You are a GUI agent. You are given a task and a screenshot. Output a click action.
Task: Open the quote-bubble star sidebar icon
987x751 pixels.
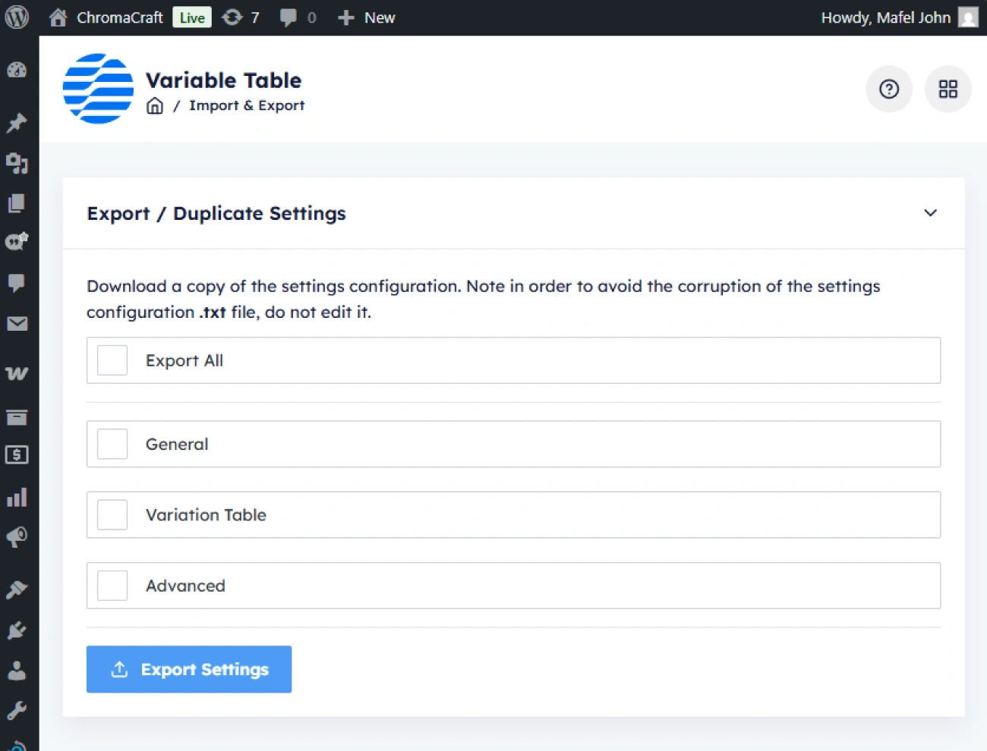(17, 241)
